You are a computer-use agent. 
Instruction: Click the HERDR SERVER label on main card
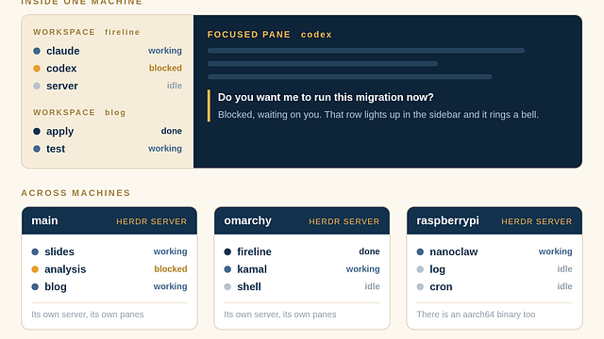tap(151, 221)
